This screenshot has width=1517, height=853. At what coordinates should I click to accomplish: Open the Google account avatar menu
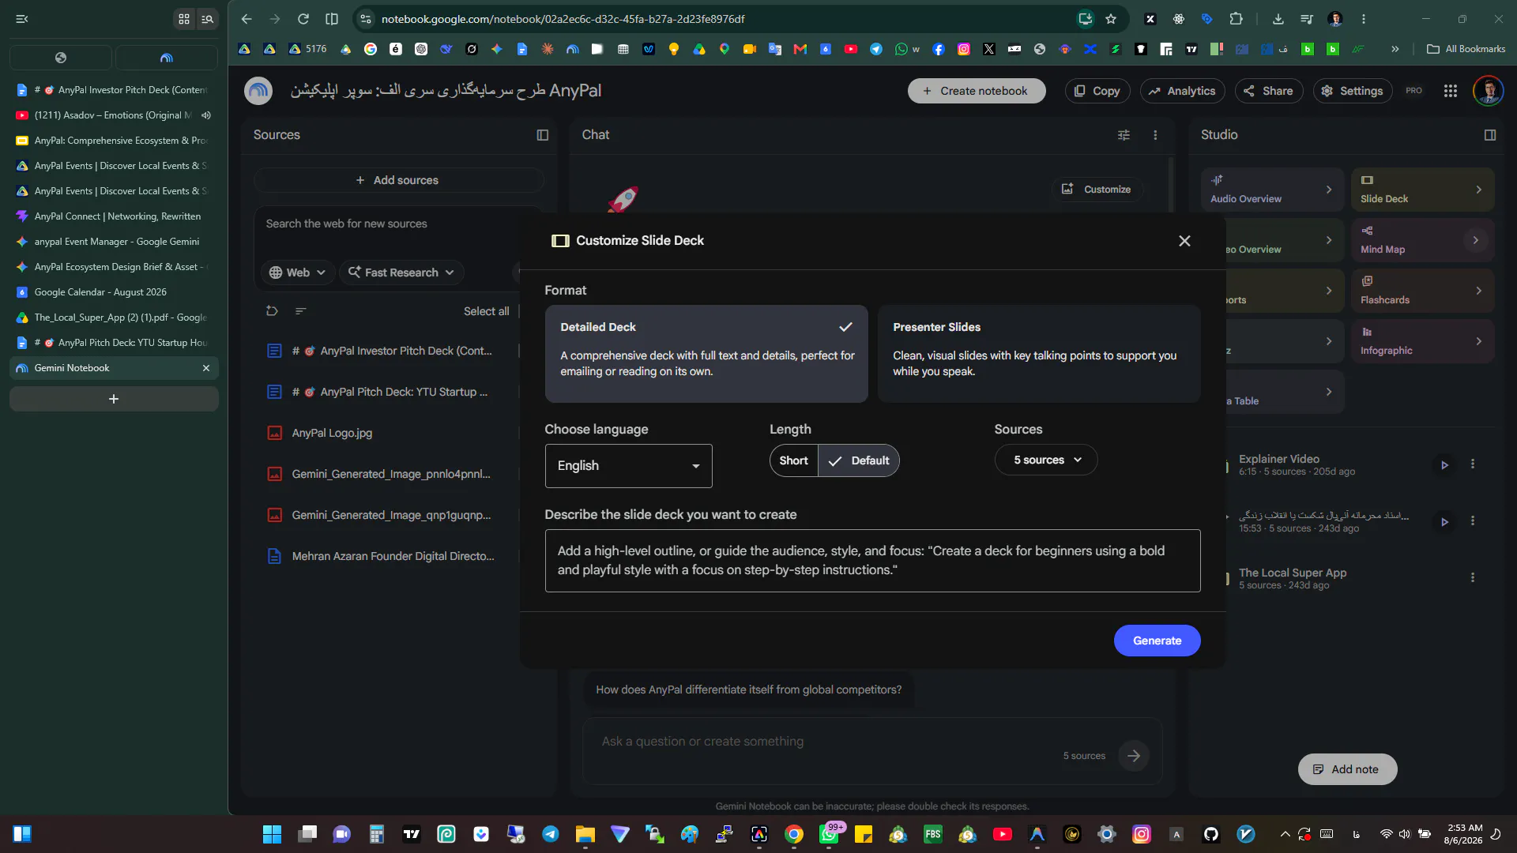tap(1488, 91)
